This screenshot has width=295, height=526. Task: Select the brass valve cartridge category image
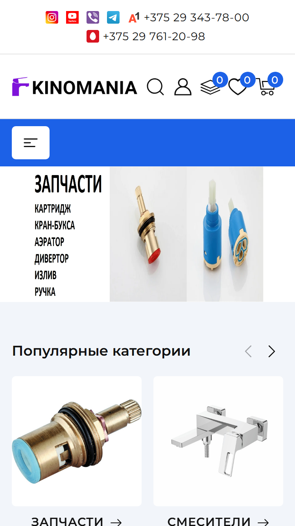pos(77,441)
